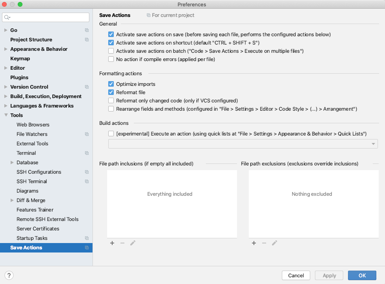Disable the Optimize imports checkbox
The height and width of the screenshot is (284, 385).
(111, 84)
